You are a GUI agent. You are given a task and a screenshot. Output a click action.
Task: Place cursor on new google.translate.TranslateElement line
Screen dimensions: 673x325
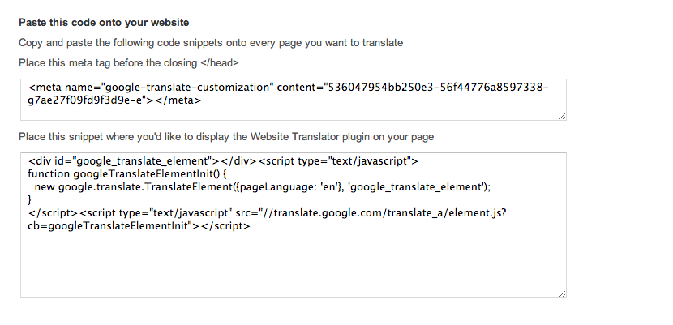[262, 187]
